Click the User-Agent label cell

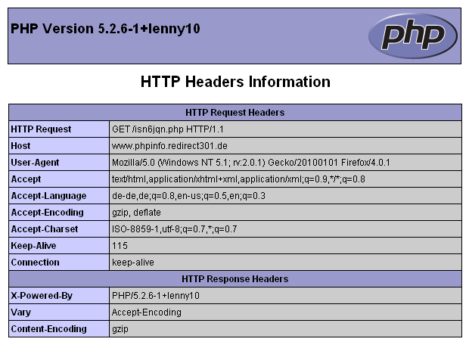[59, 163]
